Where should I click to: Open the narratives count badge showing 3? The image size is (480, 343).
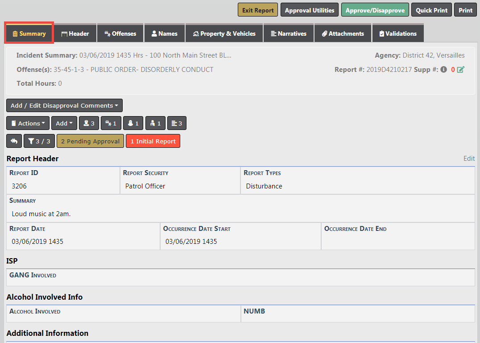[x=177, y=123]
